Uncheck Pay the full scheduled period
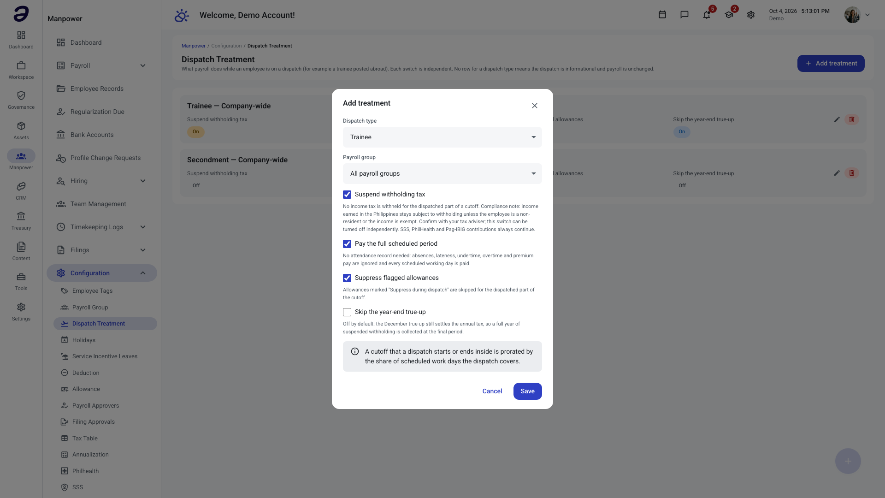885x498 pixels. coord(347,244)
